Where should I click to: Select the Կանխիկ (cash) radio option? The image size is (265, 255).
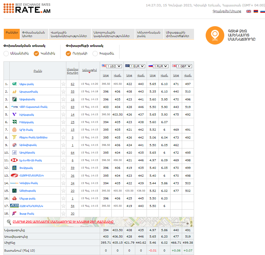(x=36, y=54)
